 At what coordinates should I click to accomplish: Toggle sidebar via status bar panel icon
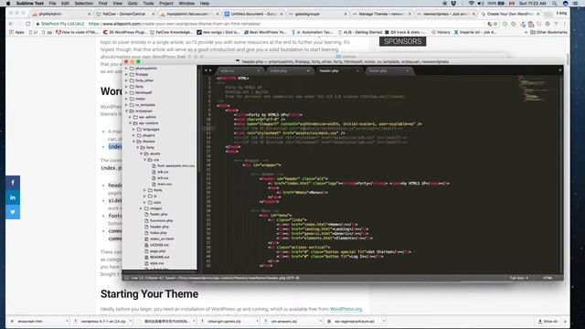127,278
